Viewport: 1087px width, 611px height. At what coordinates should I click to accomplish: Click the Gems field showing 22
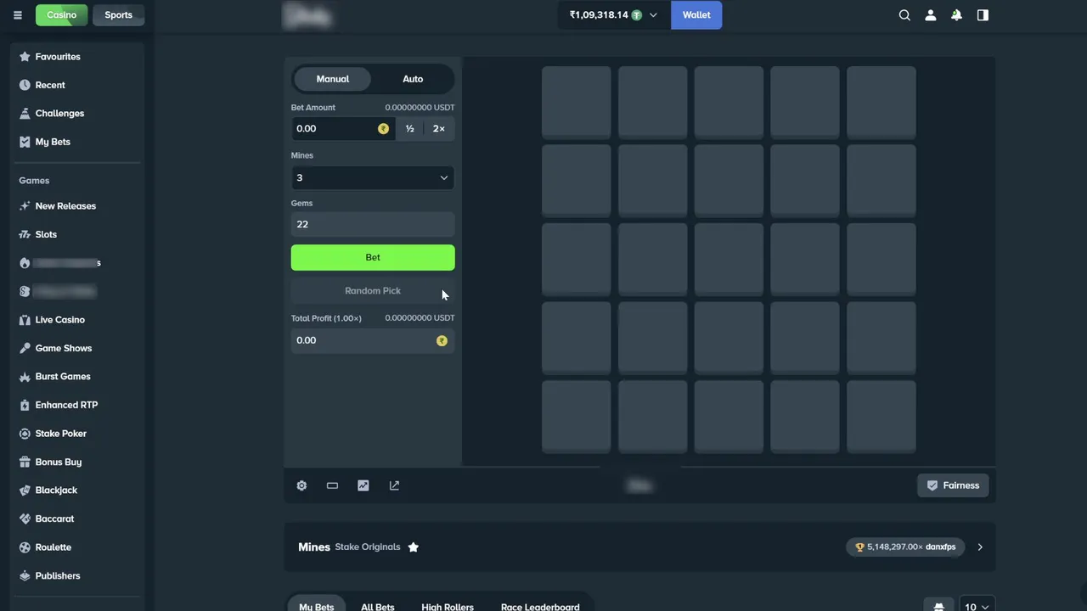pyautogui.click(x=373, y=224)
